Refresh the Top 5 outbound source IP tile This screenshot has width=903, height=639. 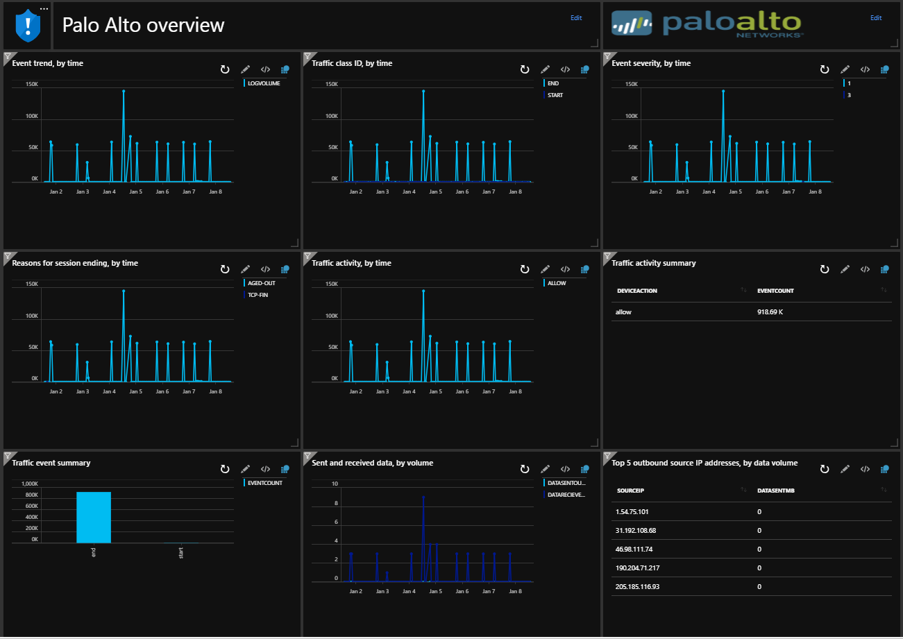point(825,469)
